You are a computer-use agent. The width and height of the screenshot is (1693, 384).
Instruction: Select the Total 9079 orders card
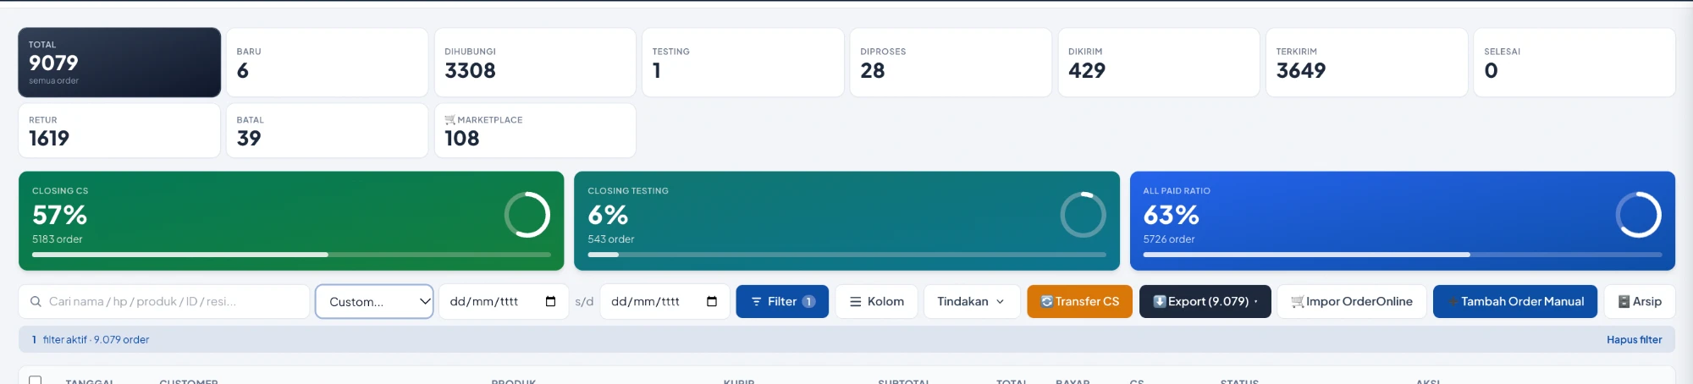click(x=119, y=63)
